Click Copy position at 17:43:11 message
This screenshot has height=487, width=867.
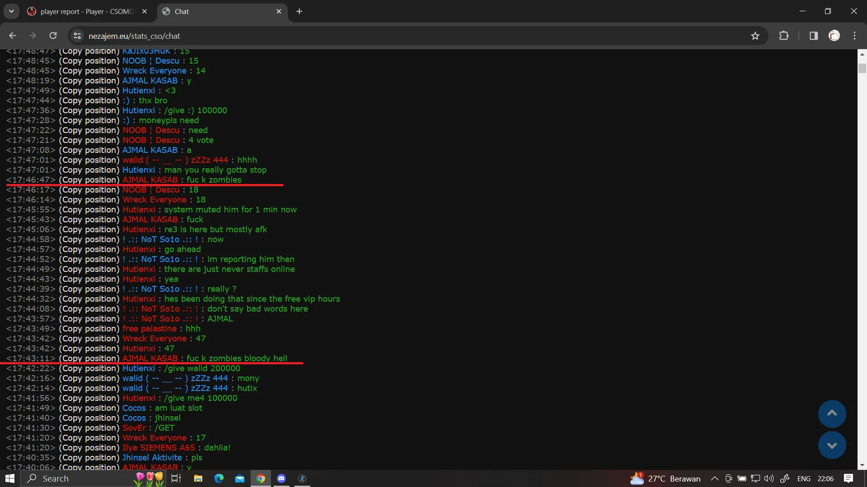point(89,358)
